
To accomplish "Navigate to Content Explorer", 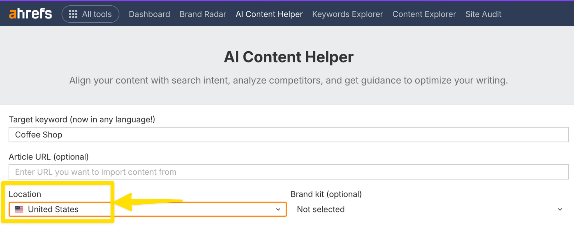I will click(424, 14).
